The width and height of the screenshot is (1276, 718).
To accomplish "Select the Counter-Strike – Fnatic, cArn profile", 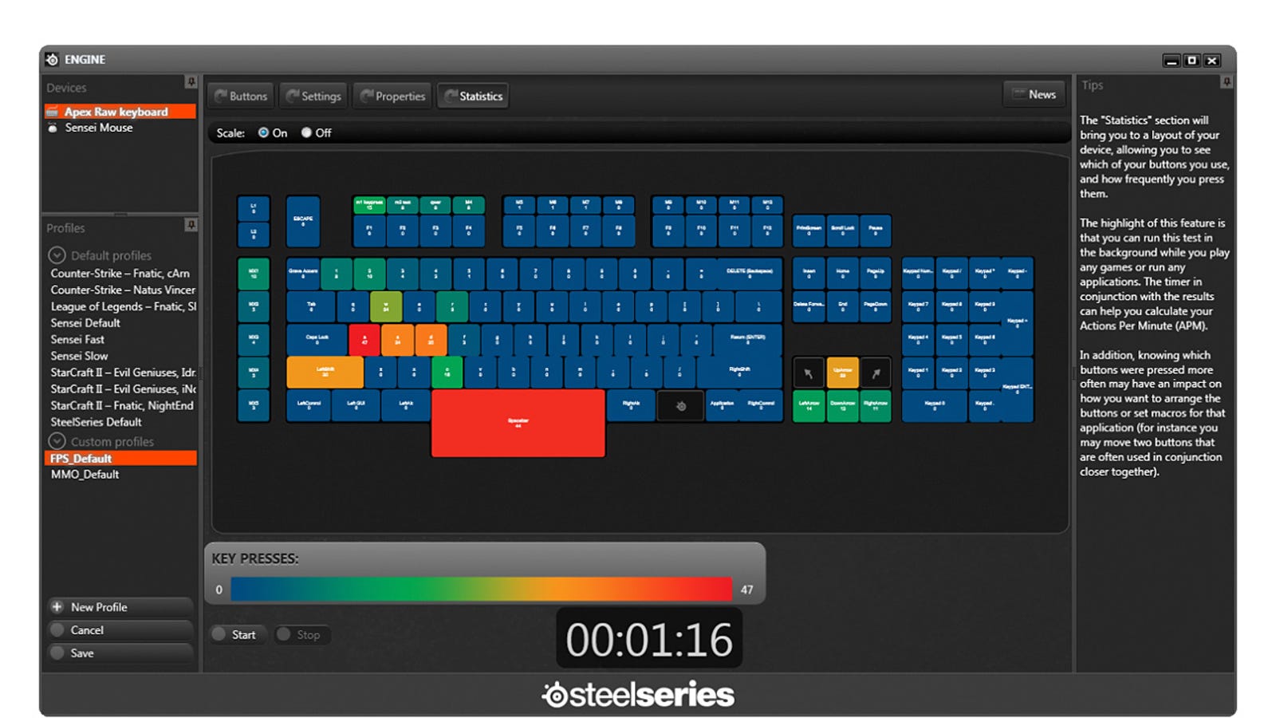I will (x=120, y=273).
